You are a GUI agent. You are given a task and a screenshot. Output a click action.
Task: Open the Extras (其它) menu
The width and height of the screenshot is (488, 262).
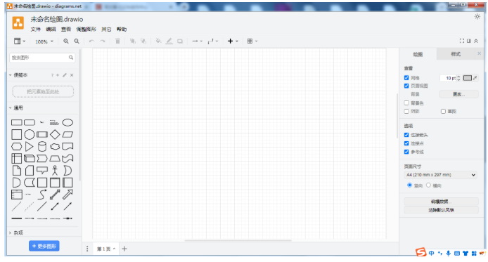point(106,30)
